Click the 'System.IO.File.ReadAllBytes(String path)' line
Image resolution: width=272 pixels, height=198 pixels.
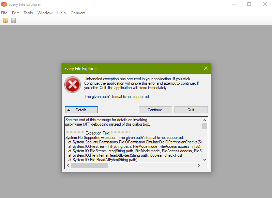[103, 160]
